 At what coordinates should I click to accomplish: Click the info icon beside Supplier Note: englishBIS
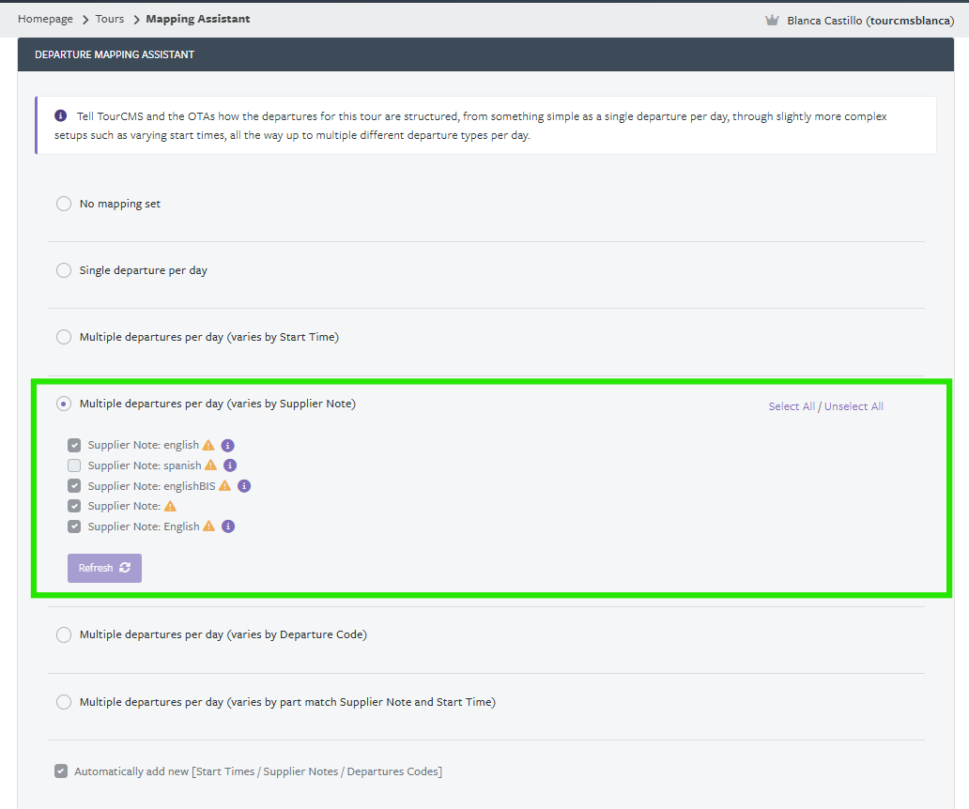pos(244,486)
